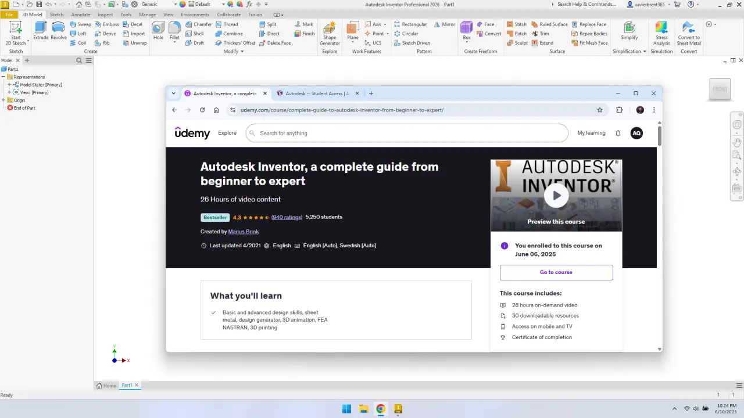The image size is (744, 418).
Task: Open the Inspect ribbon tab
Action: point(105,15)
